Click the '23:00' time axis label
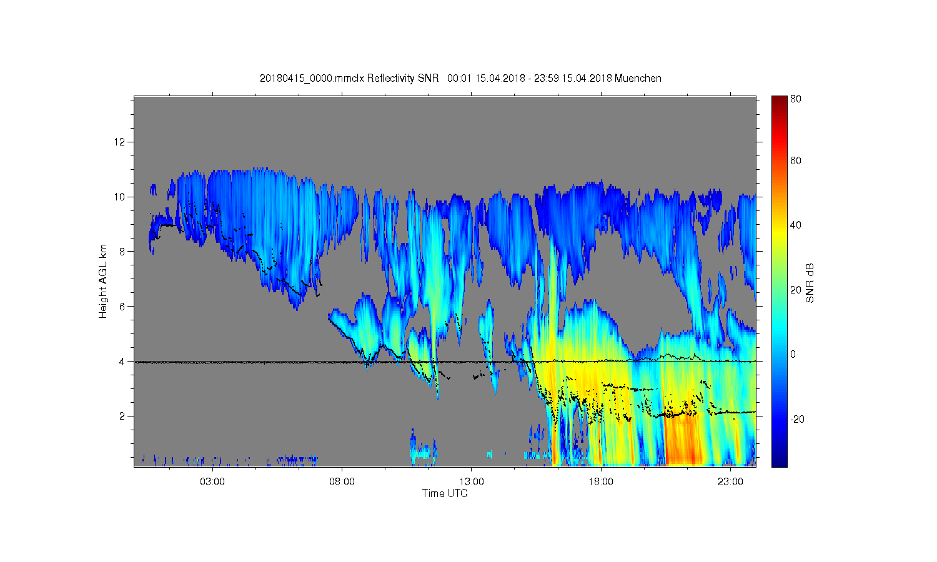The image size is (937, 562). click(730, 482)
